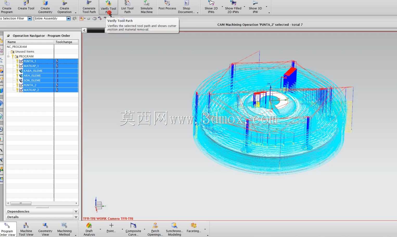Click the selection options icon with dropdown
397x237 pixels.
coord(82,18)
